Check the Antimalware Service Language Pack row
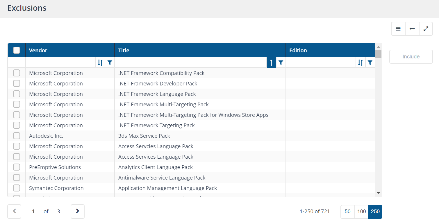 click(x=17, y=178)
